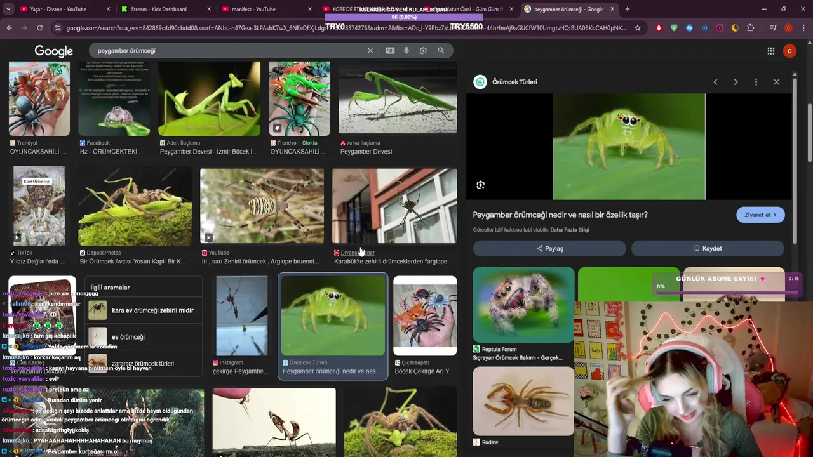This screenshot has height=457, width=813.
Task: Open Facebook Hz - ÖRÜMCEKTEKİ image result
Action: 114,98
